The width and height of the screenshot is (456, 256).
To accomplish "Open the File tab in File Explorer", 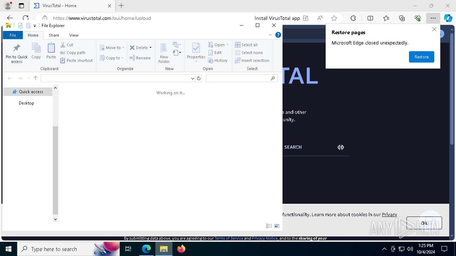I will click(x=13, y=35).
